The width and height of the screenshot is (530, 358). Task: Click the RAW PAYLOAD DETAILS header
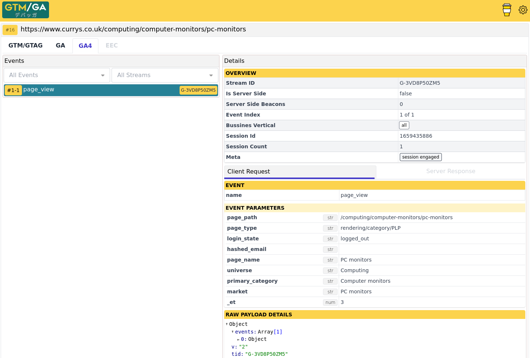(x=375, y=315)
